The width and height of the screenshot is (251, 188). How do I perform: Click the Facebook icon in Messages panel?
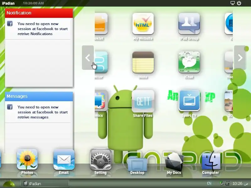click(x=10, y=107)
